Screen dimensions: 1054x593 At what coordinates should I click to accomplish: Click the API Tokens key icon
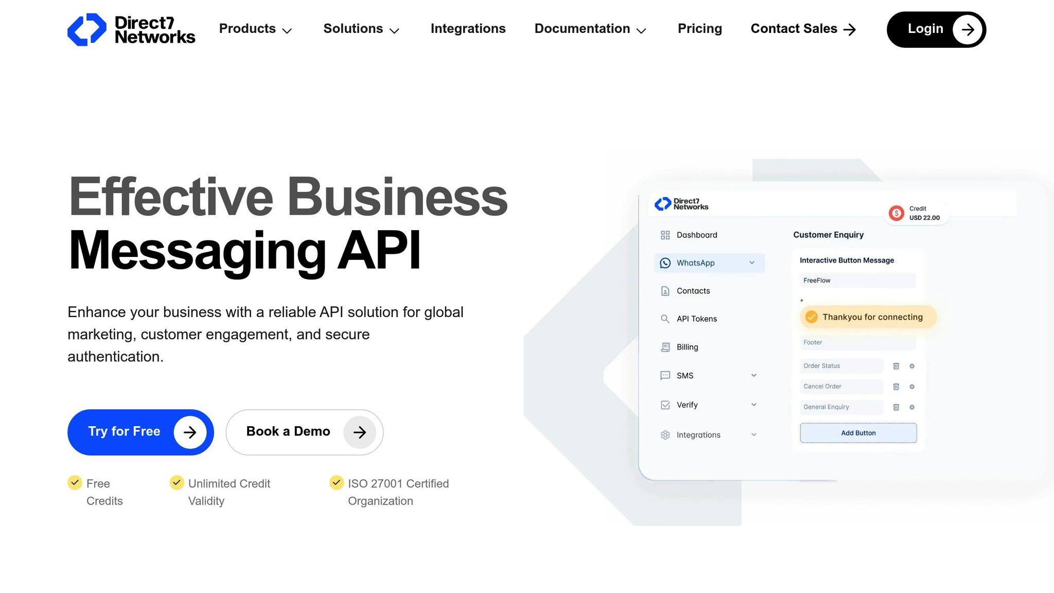[x=665, y=319]
